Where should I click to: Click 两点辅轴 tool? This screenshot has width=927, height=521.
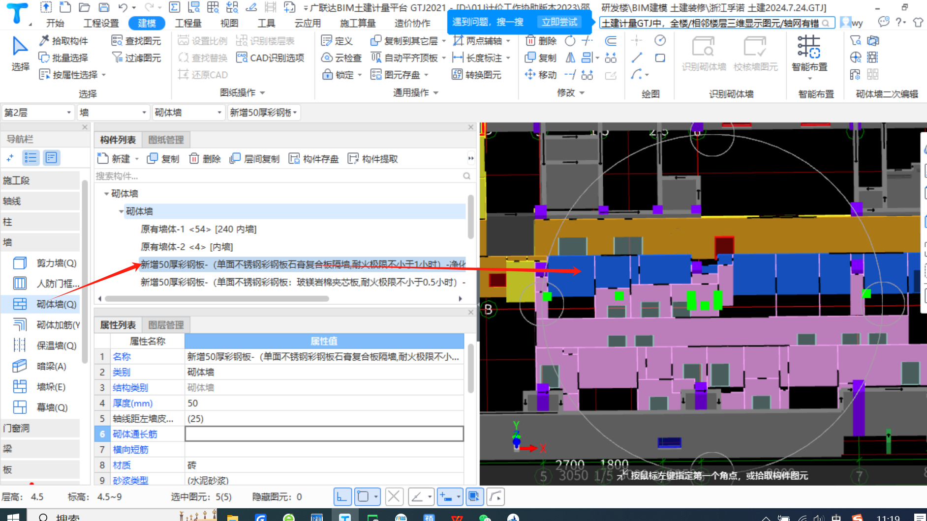point(477,41)
